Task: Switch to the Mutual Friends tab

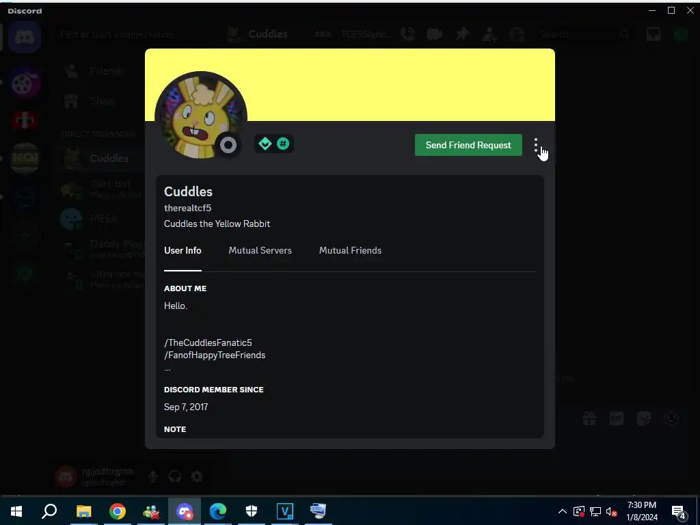Action: [x=350, y=250]
